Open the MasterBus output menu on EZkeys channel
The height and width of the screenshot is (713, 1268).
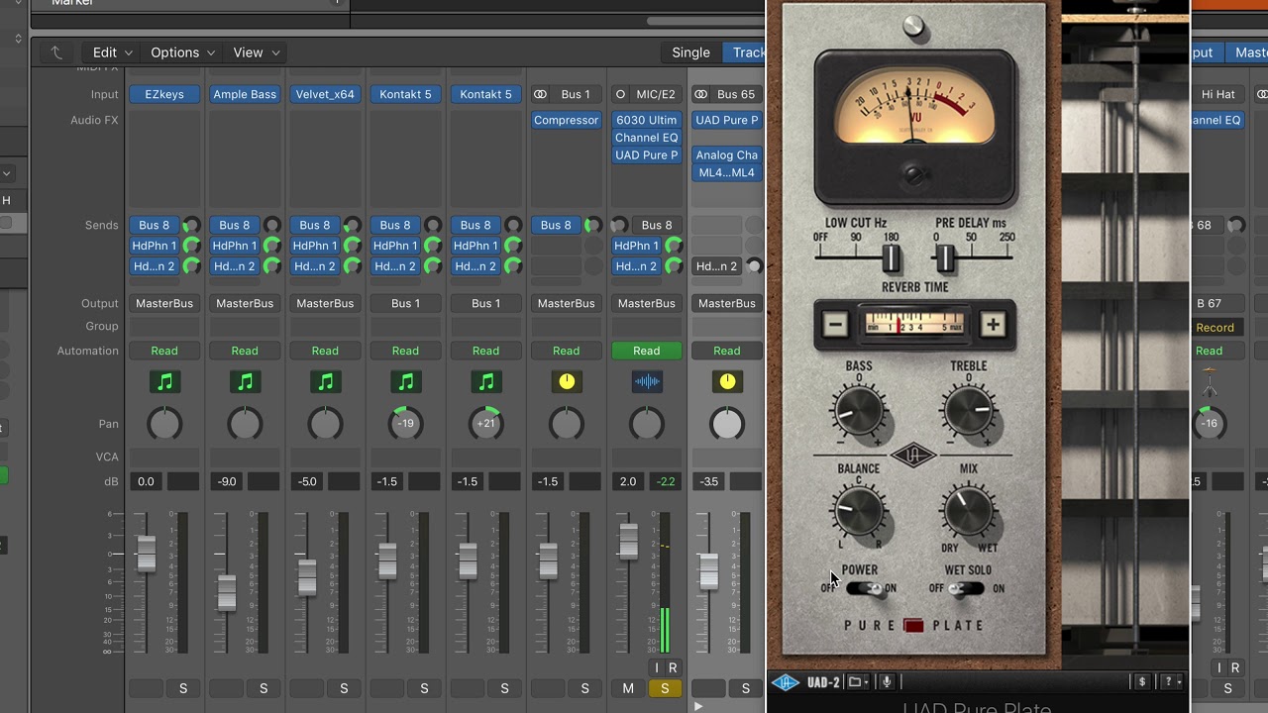[164, 303]
